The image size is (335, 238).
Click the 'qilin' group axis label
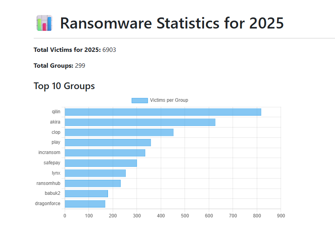click(x=56, y=112)
